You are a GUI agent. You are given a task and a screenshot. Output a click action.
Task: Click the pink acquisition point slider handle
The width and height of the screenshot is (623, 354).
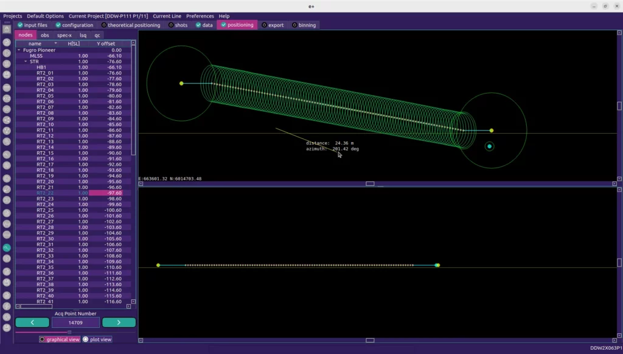tap(69, 332)
